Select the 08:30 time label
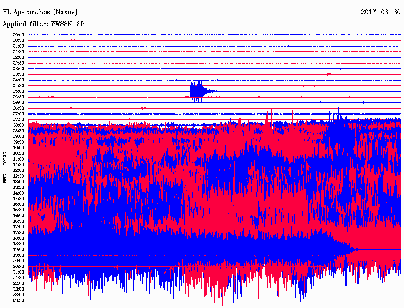404x308 pixels. coord(19,131)
